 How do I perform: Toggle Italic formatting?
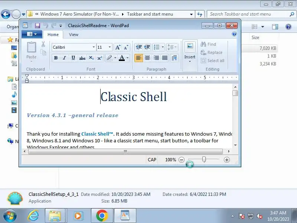click(x=64, y=58)
